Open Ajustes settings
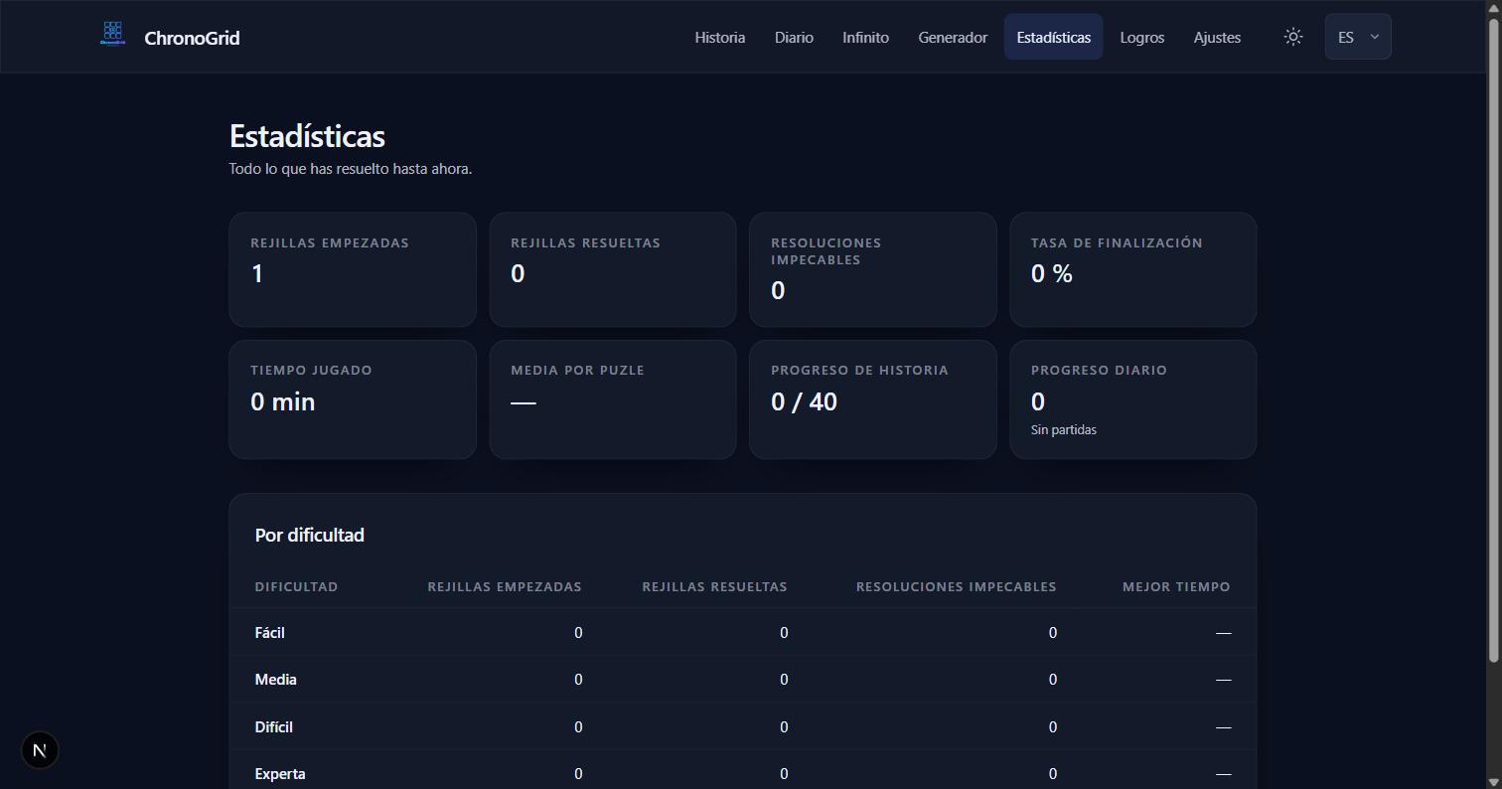Viewport: 1502px width, 789px height. pos(1217,37)
